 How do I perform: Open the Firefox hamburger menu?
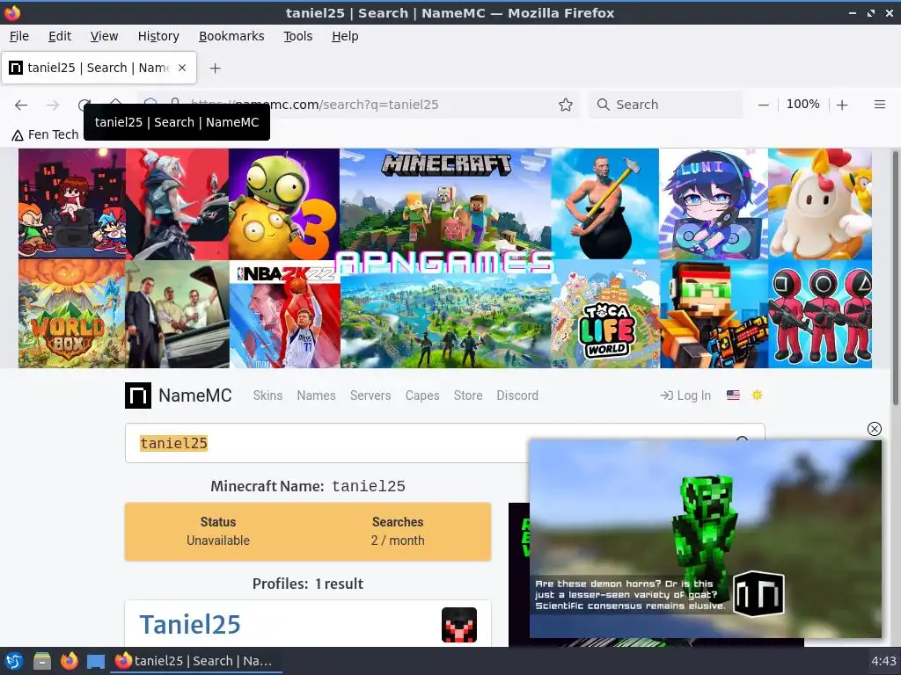click(879, 105)
